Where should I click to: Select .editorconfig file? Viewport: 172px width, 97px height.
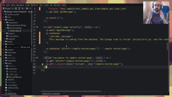click(13, 88)
